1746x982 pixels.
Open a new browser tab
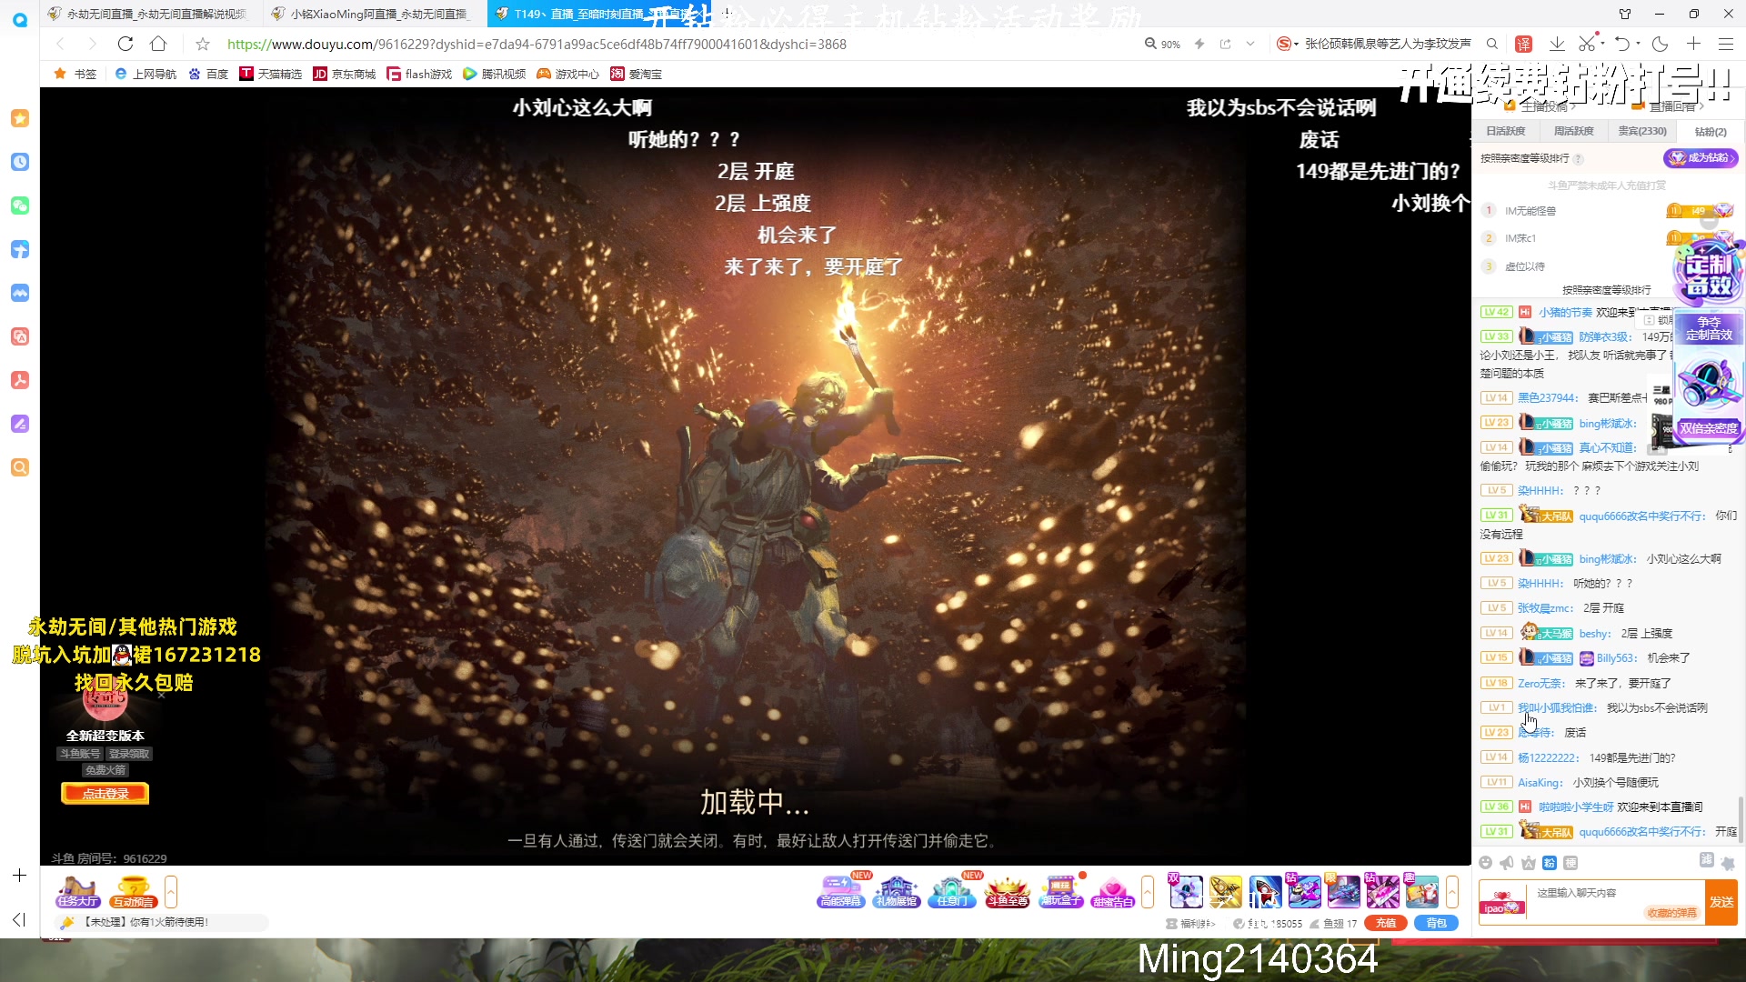pyautogui.click(x=727, y=14)
